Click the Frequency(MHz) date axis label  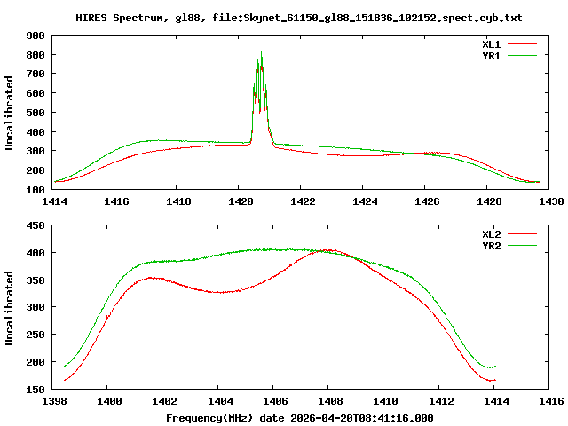tap(300, 418)
